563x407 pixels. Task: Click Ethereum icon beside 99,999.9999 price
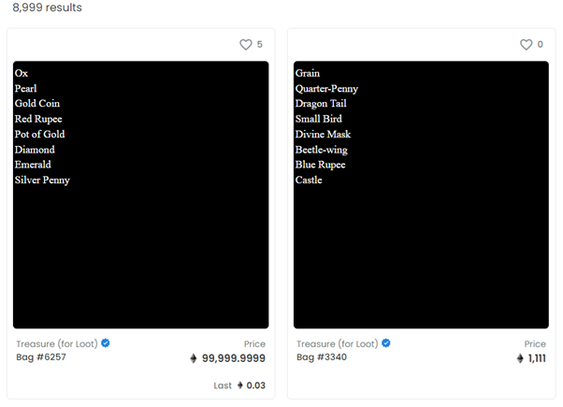point(194,358)
